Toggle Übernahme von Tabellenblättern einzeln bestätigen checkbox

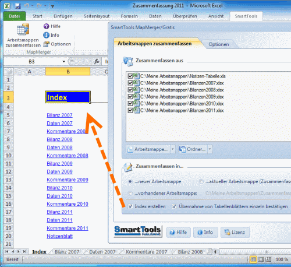[175, 206]
